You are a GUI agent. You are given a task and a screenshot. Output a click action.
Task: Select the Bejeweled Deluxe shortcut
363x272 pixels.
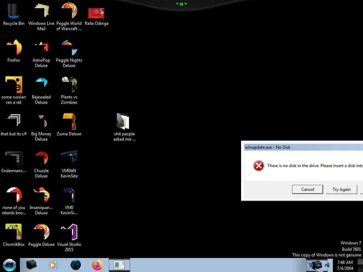tap(41, 90)
